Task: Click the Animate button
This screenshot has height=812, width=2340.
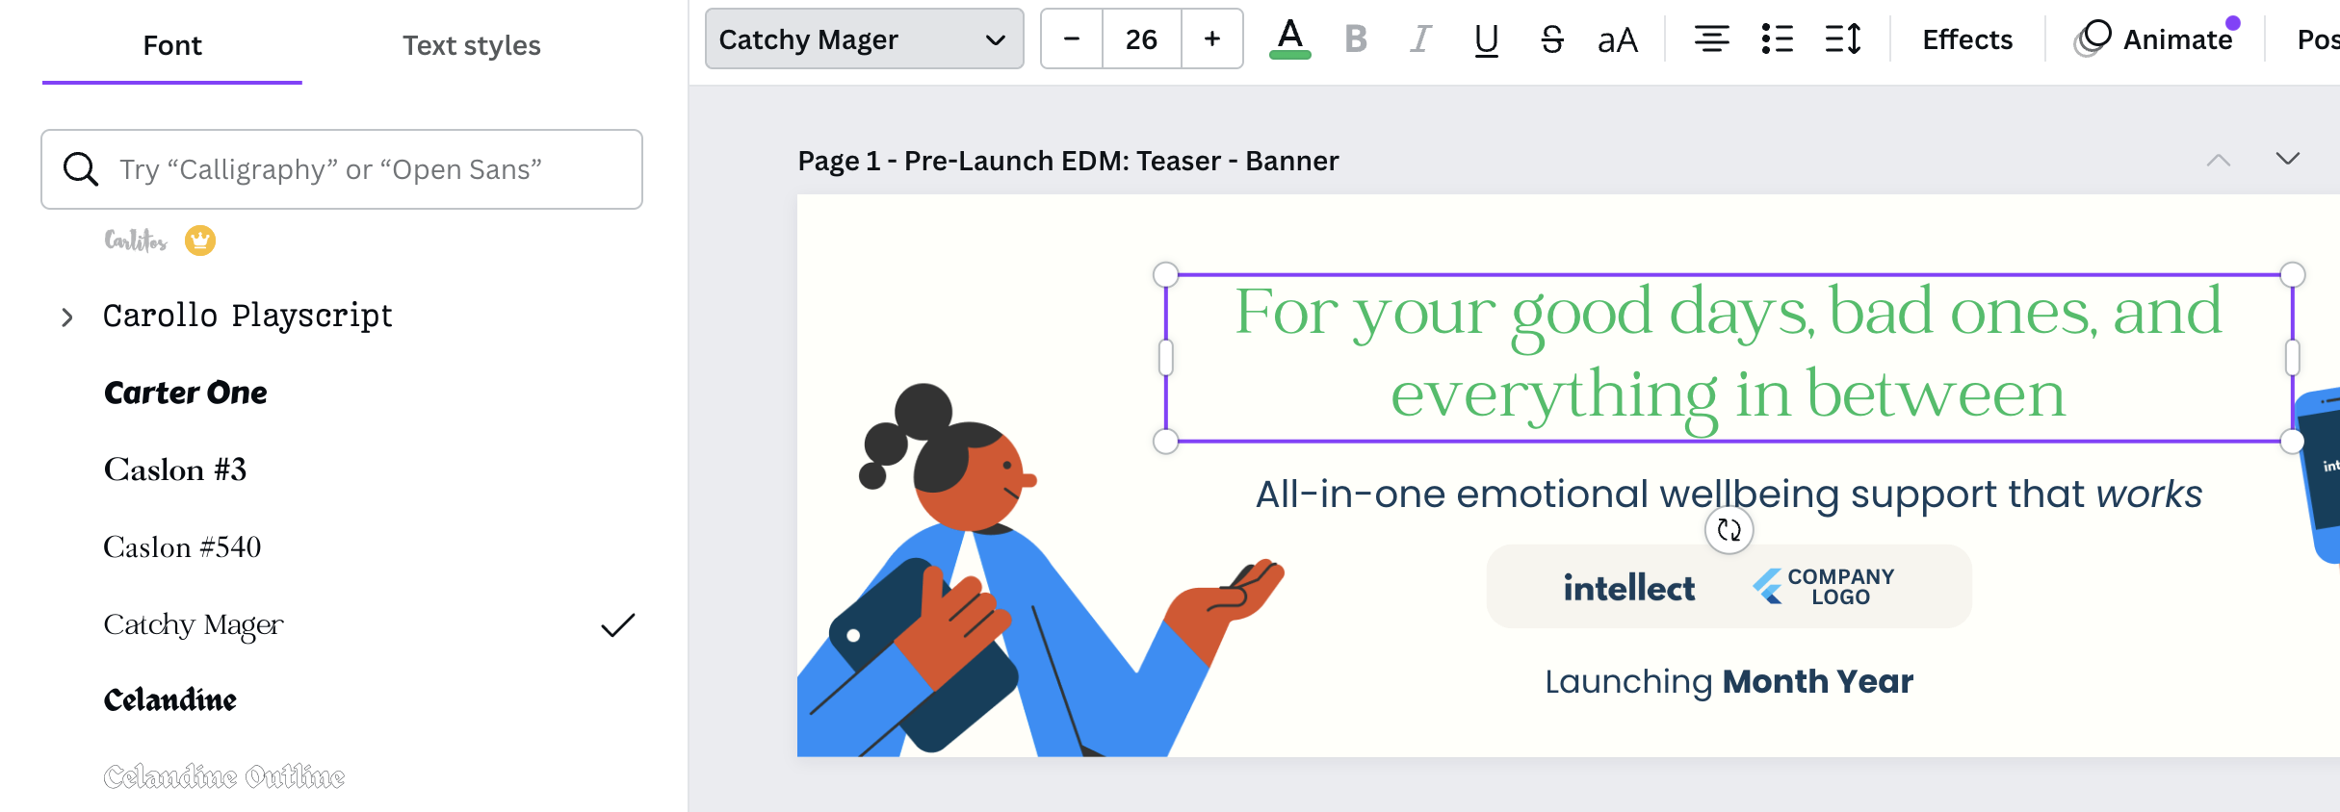Action: (x=2157, y=39)
